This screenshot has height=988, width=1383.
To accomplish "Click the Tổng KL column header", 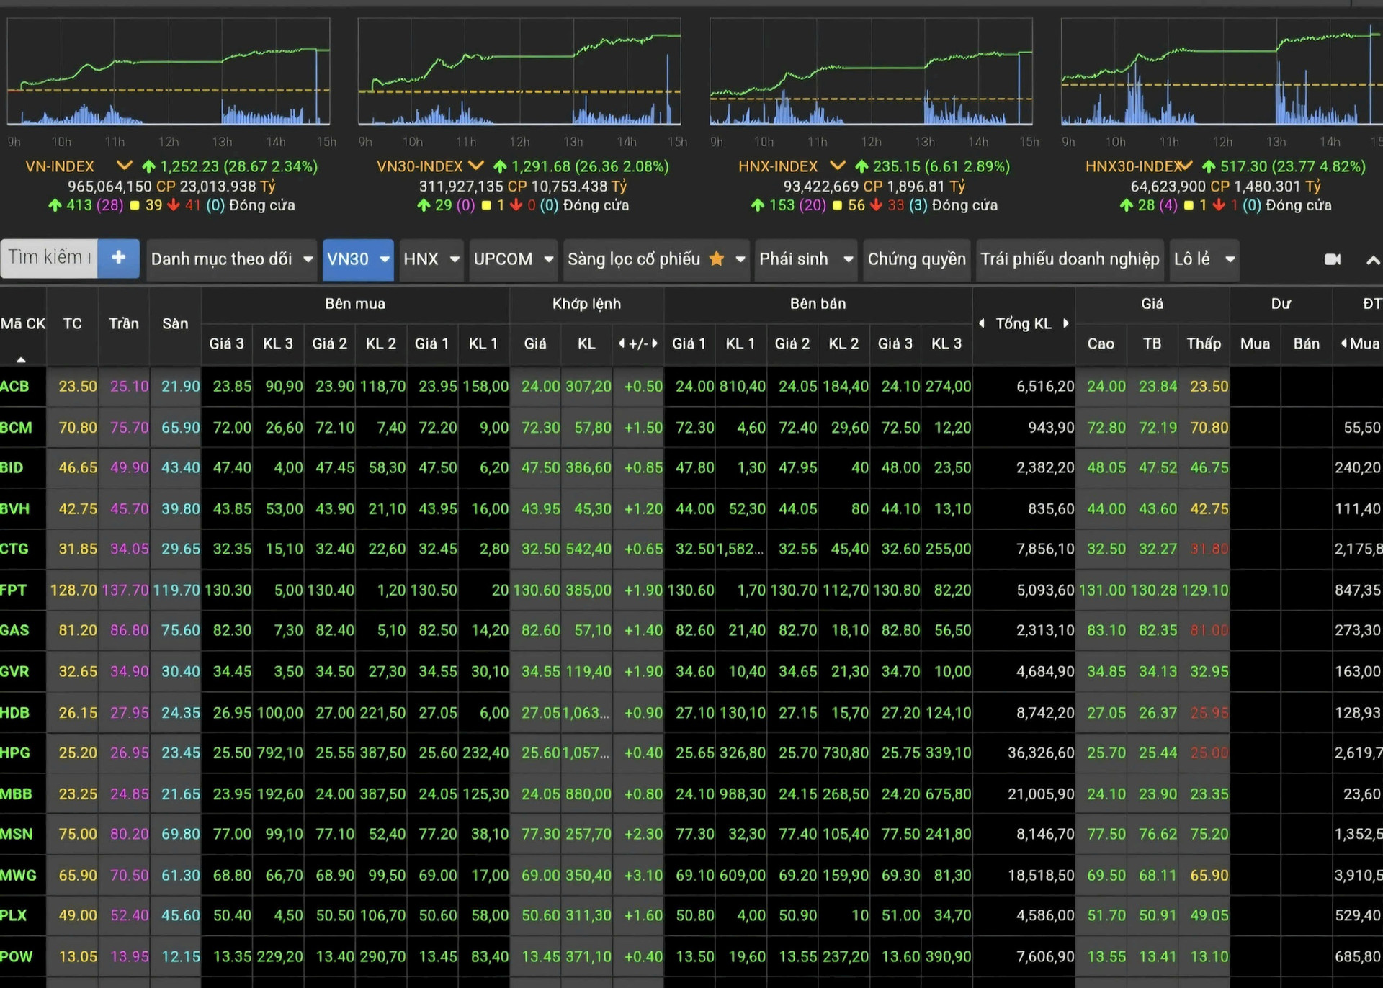I will tap(1024, 324).
